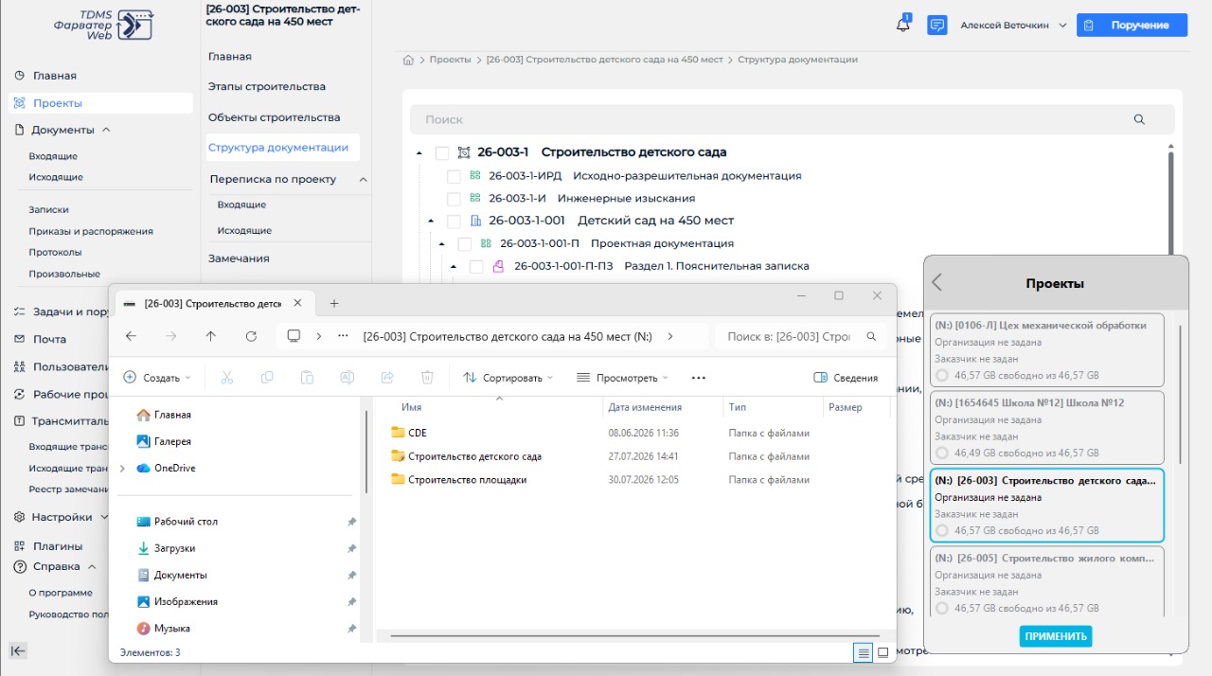
Task: Tick the checkbox for 26-003-1-ИРД
Action: click(x=454, y=176)
